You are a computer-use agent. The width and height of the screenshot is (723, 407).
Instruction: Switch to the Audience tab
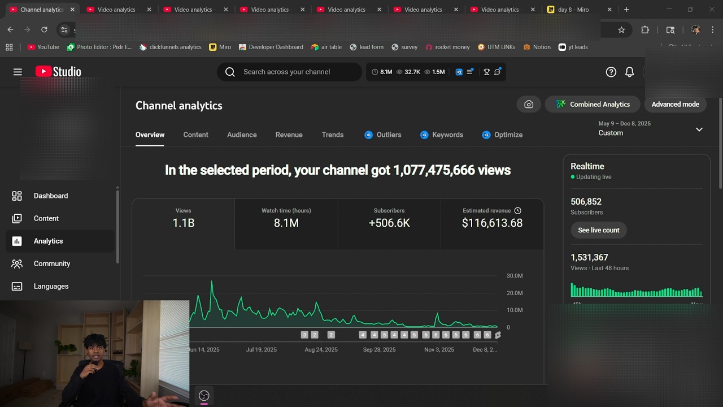(x=242, y=135)
